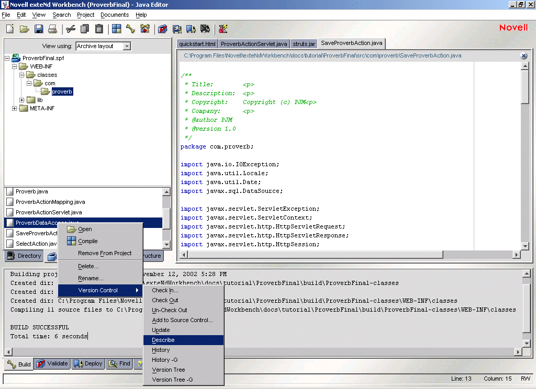Tick the checkbox beside ProverbActionMapping.java

pyautogui.click(x=10, y=202)
